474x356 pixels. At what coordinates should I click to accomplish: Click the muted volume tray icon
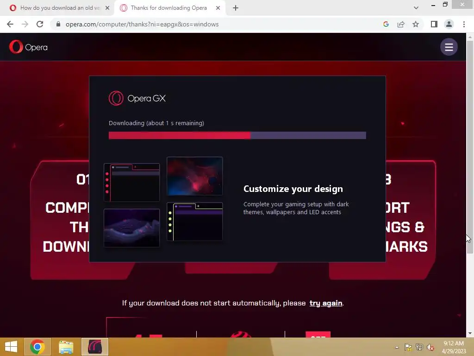tap(430, 347)
